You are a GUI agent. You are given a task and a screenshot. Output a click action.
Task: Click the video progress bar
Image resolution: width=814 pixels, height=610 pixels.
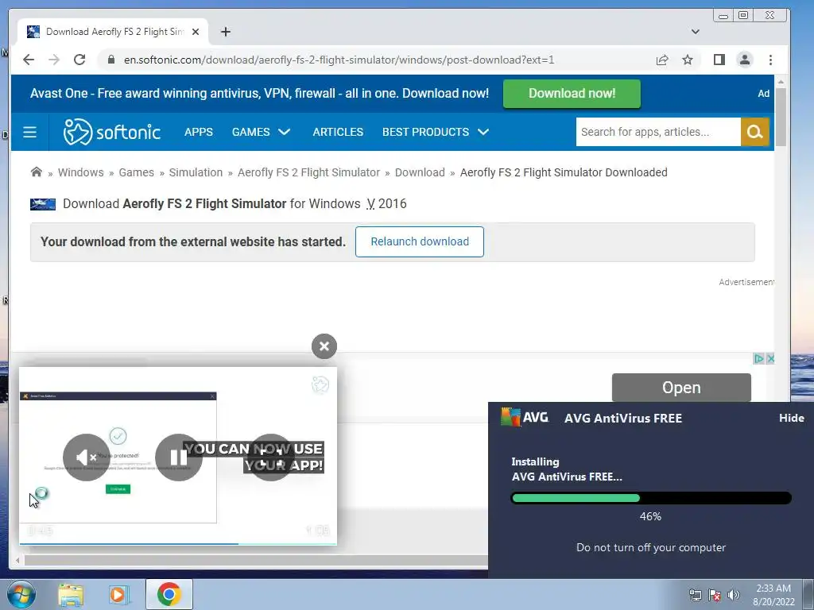pyautogui.click(x=178, y=543)
